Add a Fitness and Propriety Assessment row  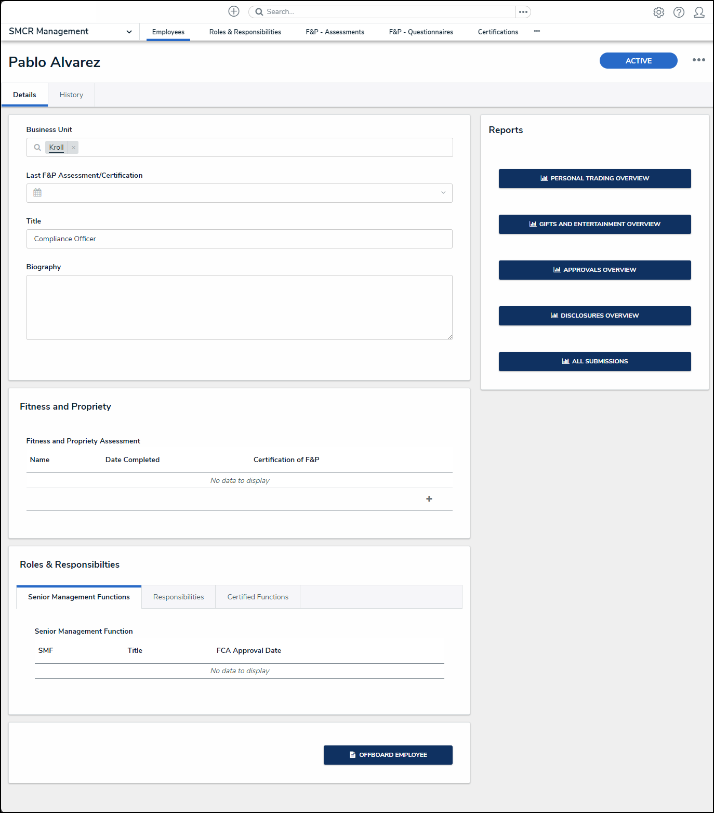point(429,499)
